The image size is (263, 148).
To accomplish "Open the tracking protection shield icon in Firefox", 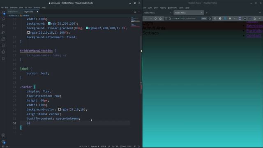I will (x=166, y=18).
